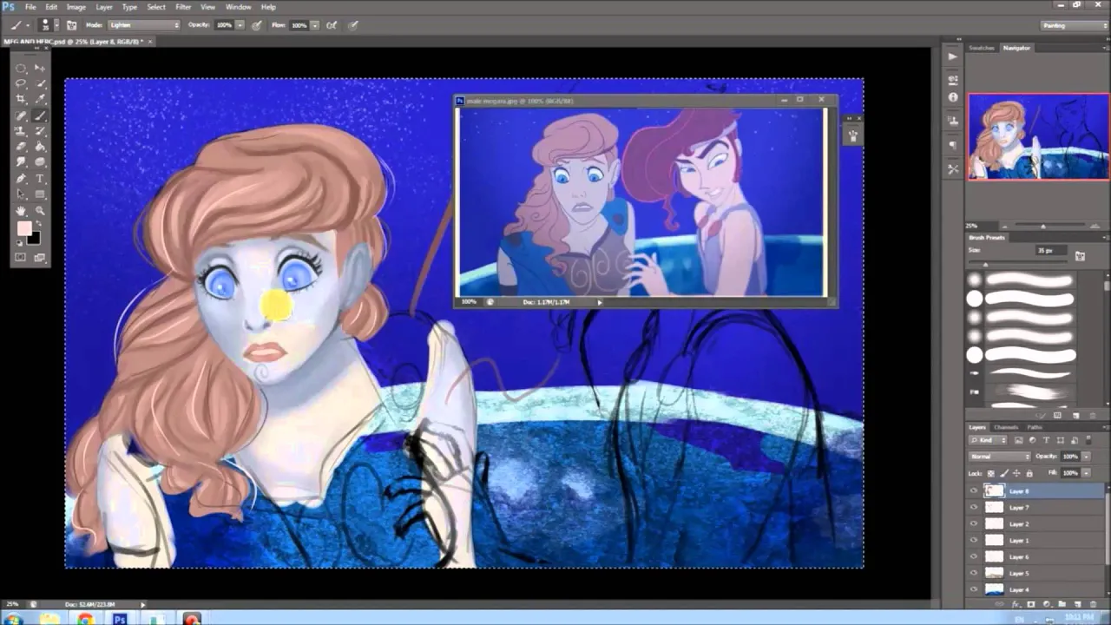Open the Painting workspace dropdown
The width and height of the screenshot is (1111, 625).
pos(1075,25)
